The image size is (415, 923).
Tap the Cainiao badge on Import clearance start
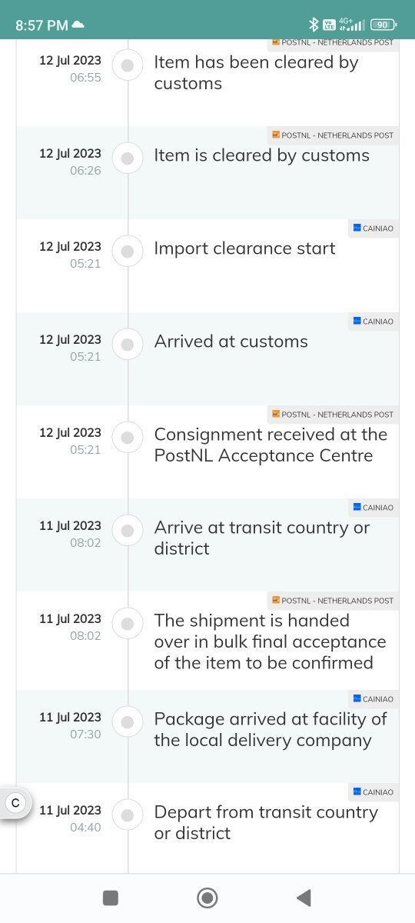tap(373, 228)
